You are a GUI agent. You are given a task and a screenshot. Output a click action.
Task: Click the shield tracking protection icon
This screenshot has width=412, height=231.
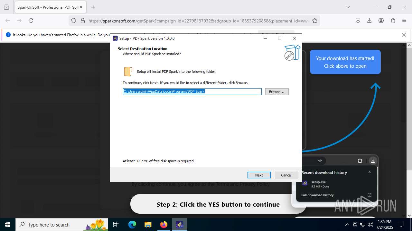tap(74, 21)
